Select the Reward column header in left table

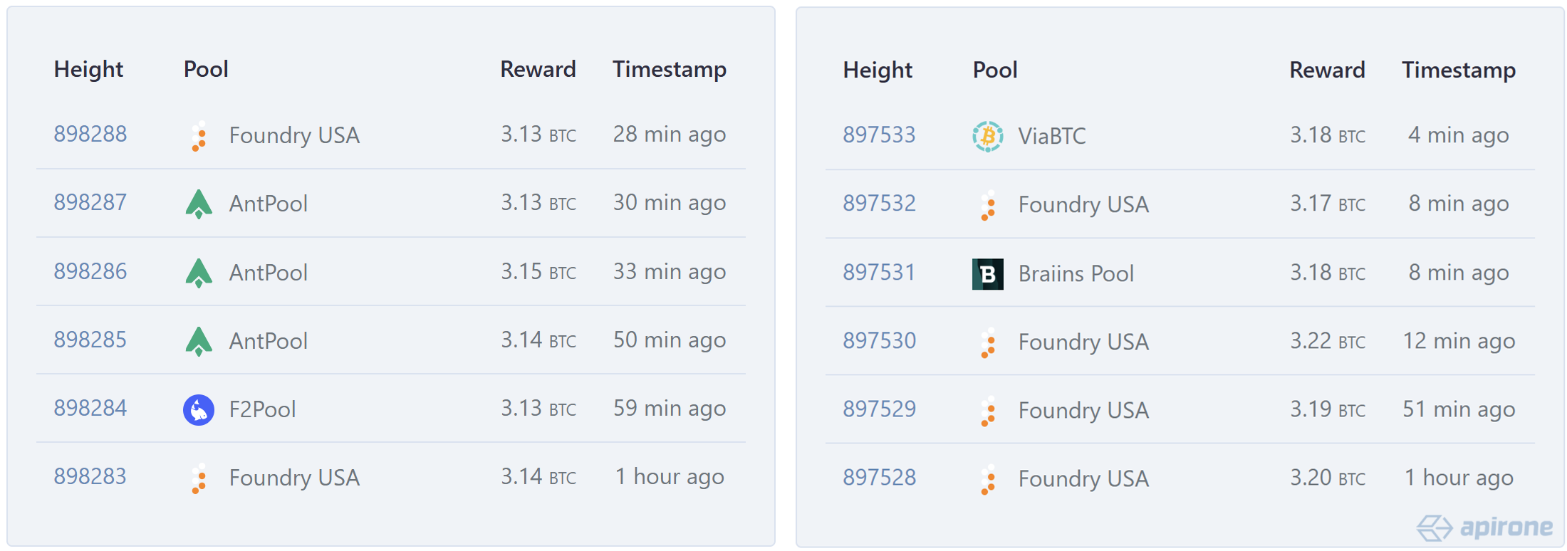coord(538,69)
